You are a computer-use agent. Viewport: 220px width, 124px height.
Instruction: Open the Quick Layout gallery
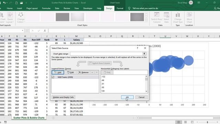(10, 18)
